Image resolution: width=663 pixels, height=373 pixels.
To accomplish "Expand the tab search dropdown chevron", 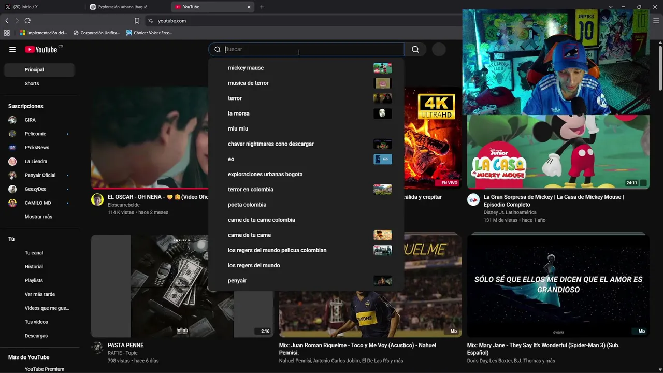I will 611,7.
